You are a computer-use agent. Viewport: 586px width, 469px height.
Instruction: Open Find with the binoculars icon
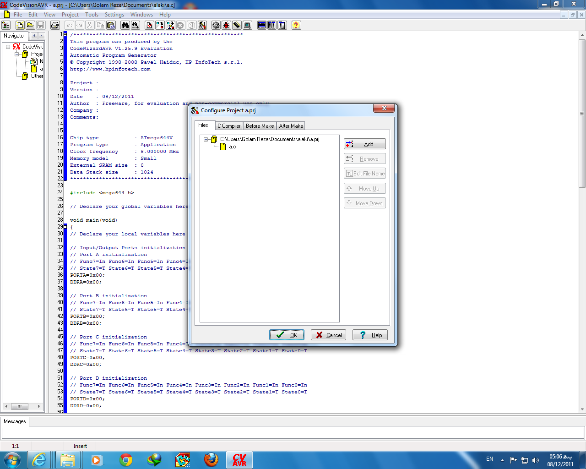point(125,25)
